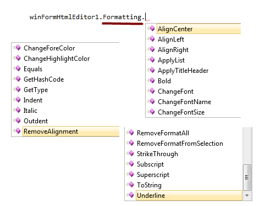Place cursor in the Formatting property text
260x206 pixels.
tap(122, 17)
